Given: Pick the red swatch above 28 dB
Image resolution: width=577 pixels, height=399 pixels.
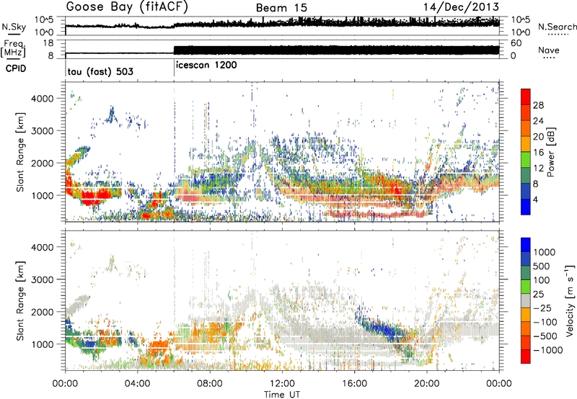Looking at the screenshot, I should click(x=526, y=97).
